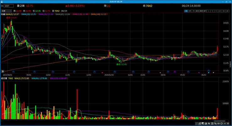
Task: Choose the 5-minute interval button
Action: tap(216, 11)
